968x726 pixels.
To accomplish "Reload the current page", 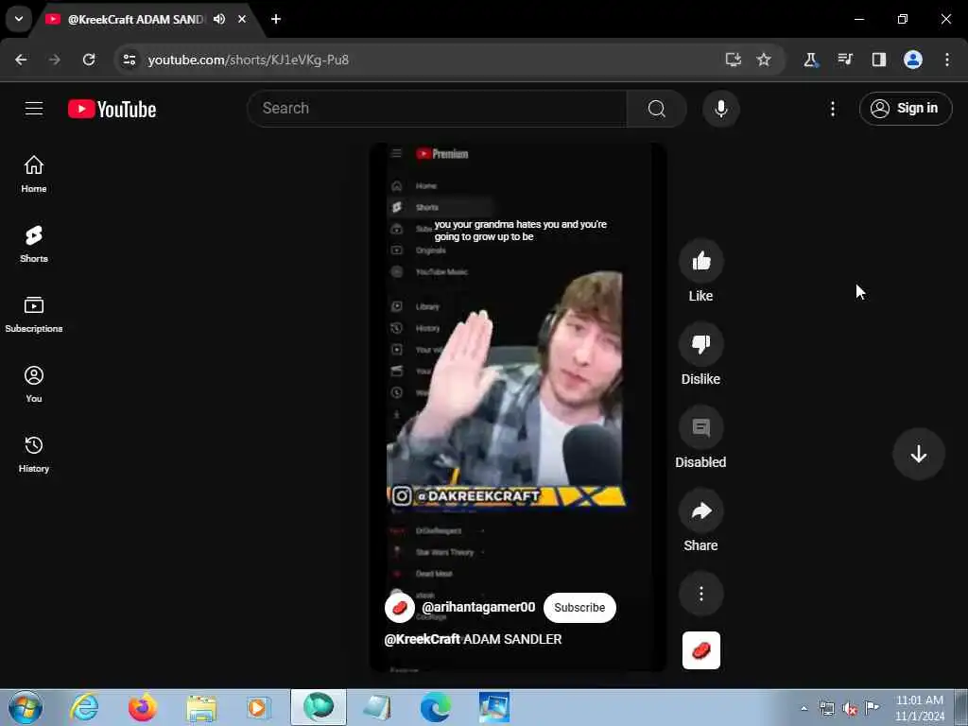I will pos(89,60).
